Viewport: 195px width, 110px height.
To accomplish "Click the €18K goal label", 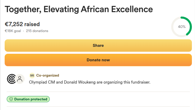I will coord(13,31).
